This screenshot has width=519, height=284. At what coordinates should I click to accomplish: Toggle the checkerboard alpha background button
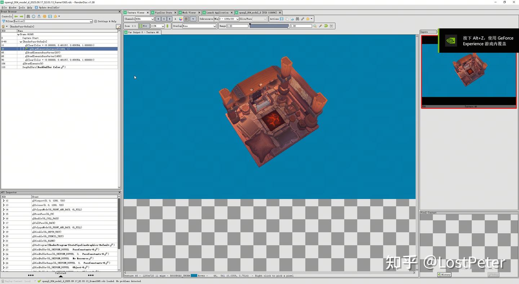coord(186,19)
